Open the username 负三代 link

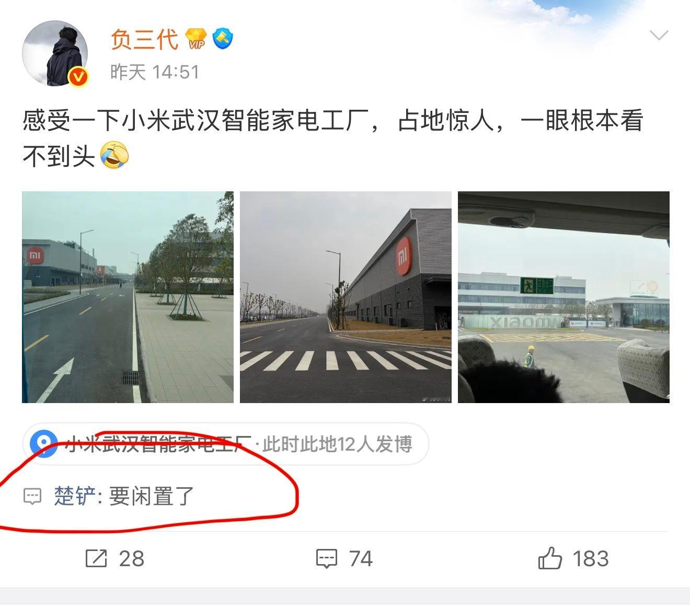click(145, 39)
